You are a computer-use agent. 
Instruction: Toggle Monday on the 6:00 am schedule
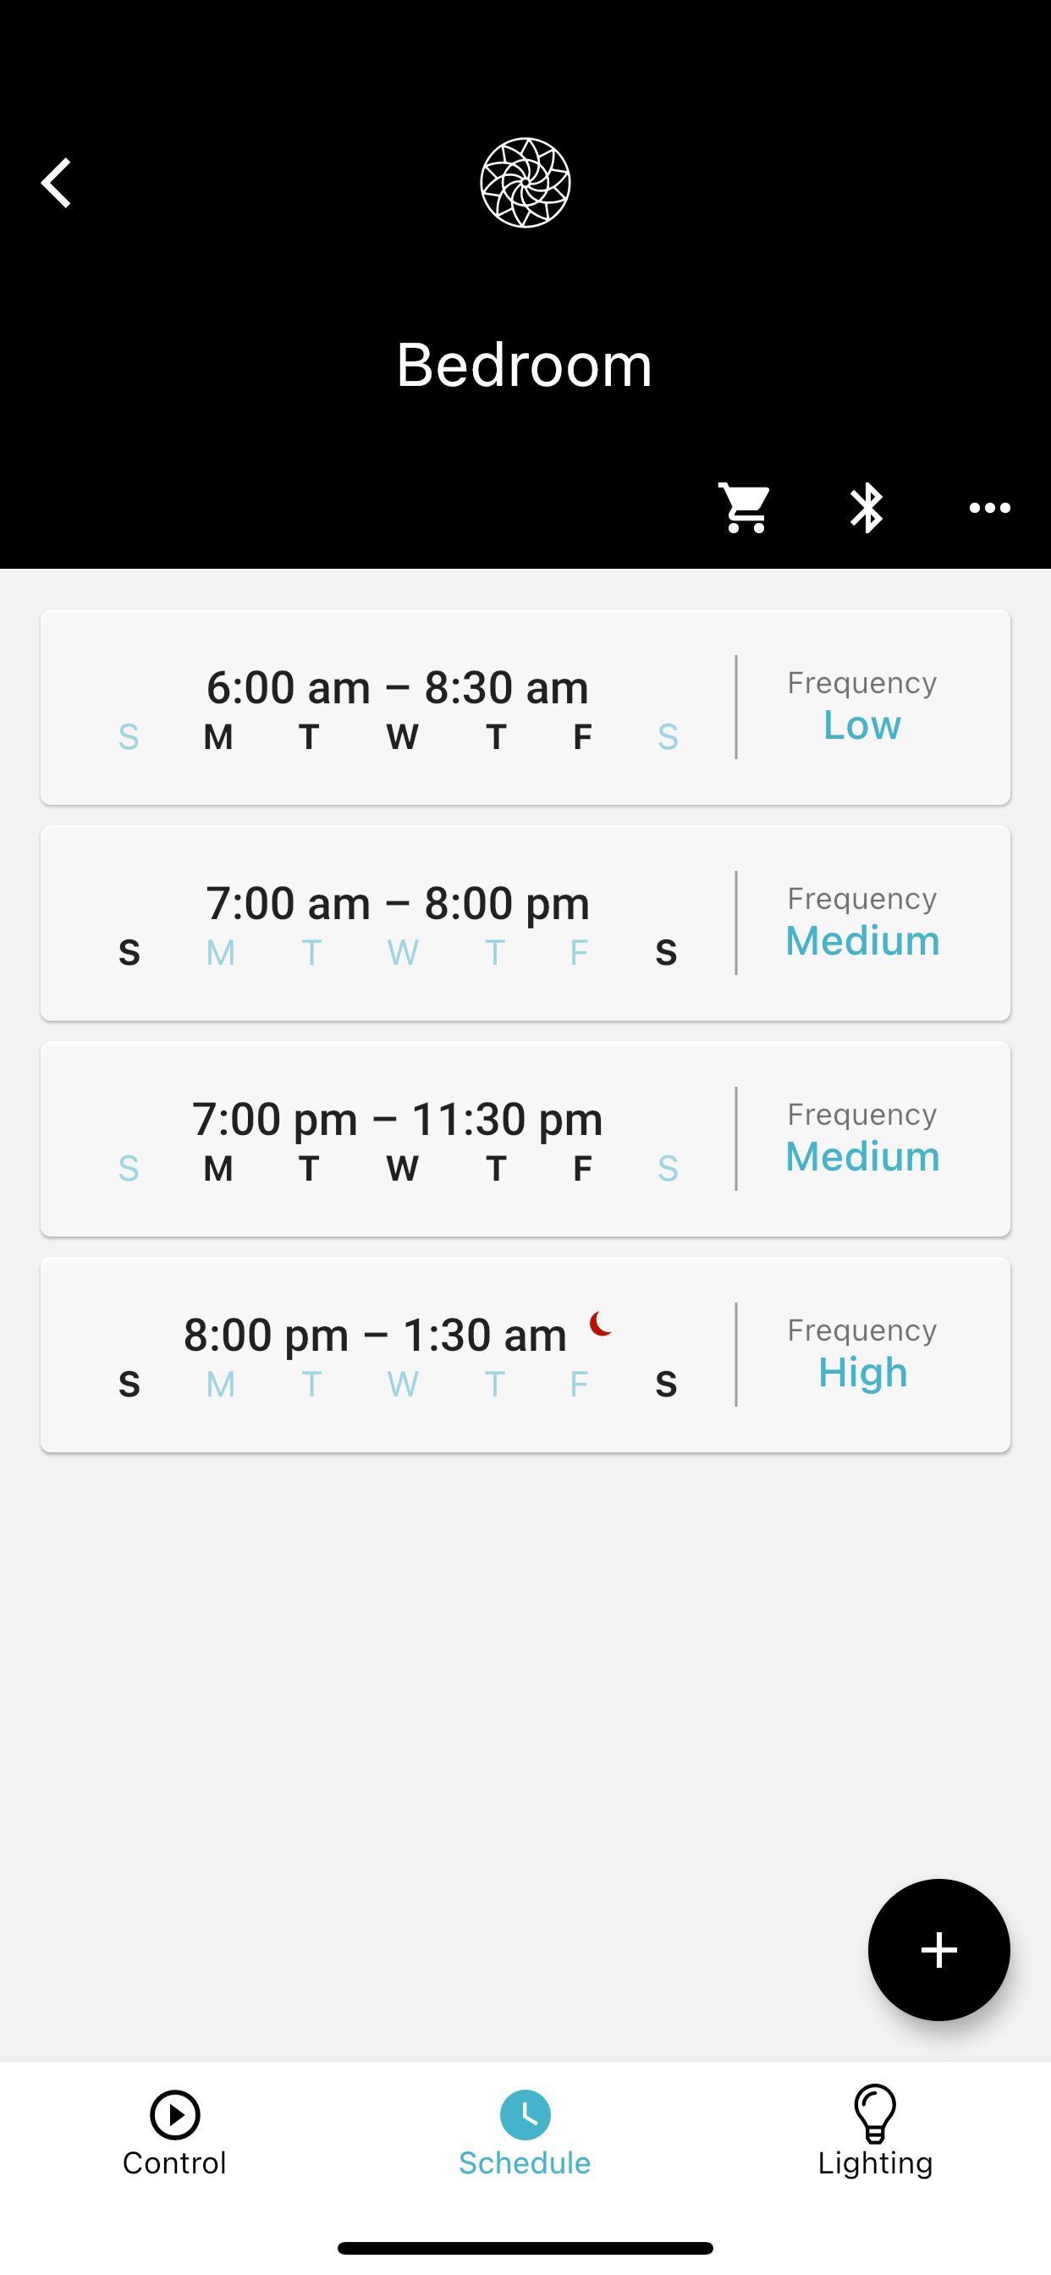point(218,736)
